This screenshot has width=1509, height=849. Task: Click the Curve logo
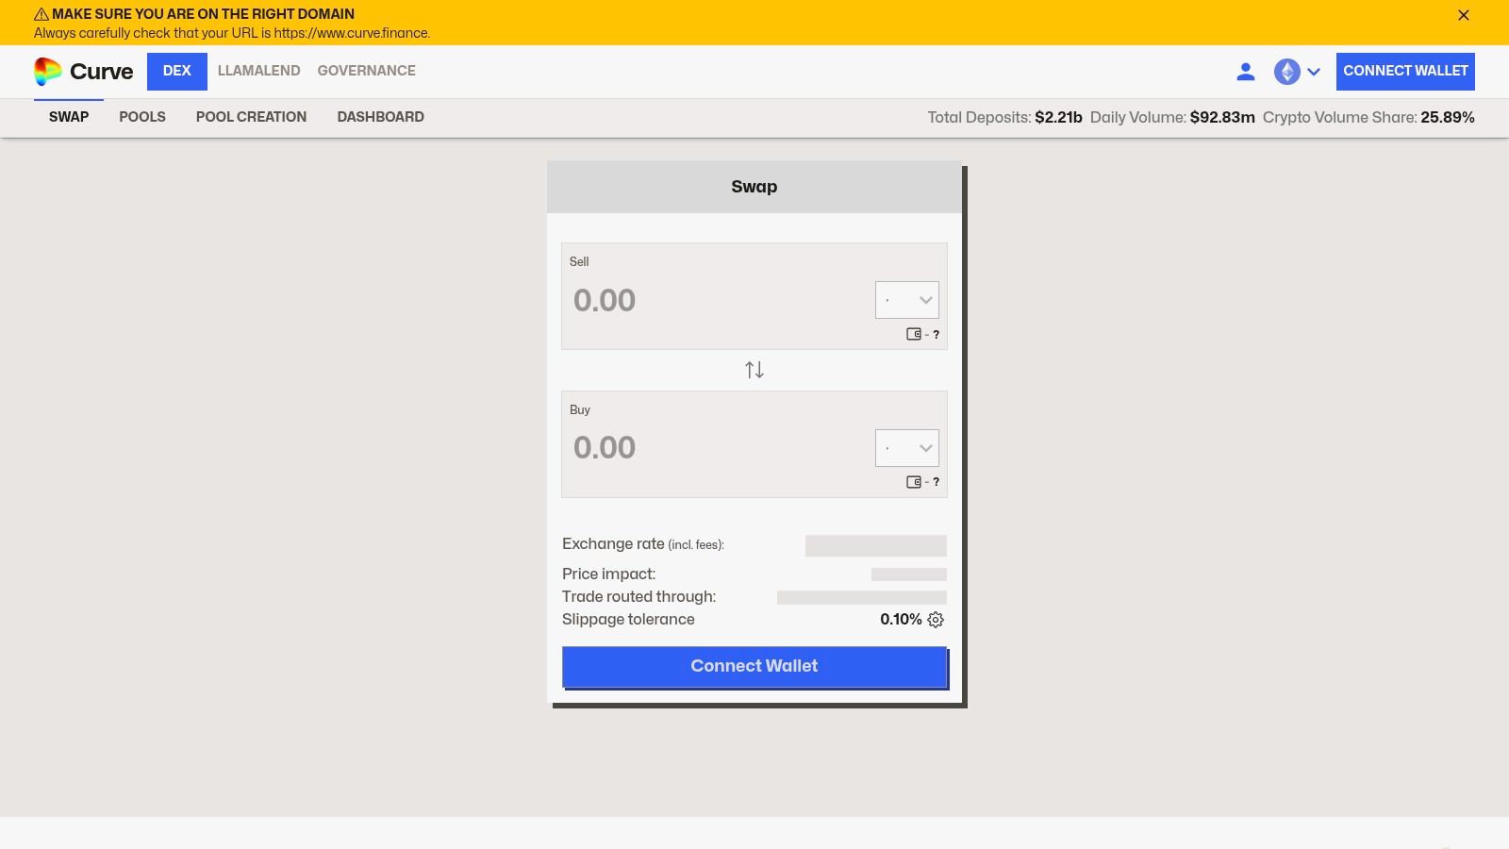85,71
